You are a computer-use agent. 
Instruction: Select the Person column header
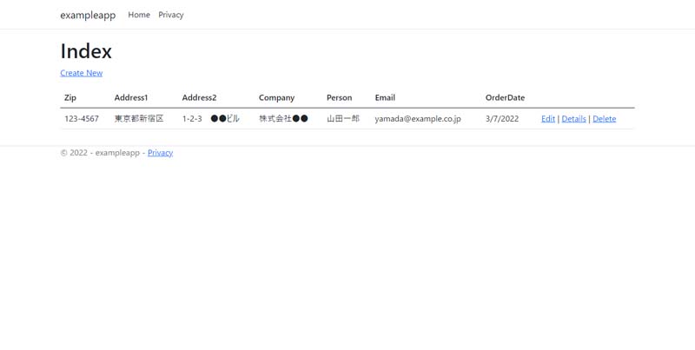[339, 97]
